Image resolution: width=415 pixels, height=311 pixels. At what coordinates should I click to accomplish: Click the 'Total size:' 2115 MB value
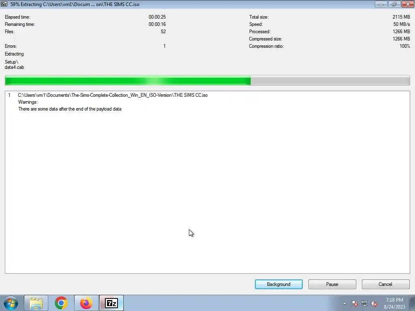pyautogui.click(x=401, y=17)
